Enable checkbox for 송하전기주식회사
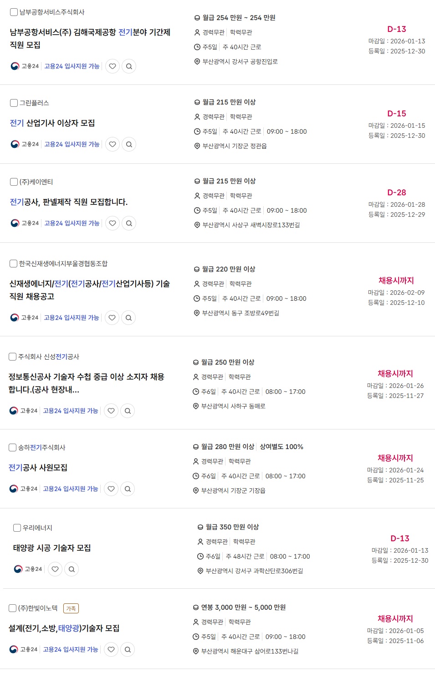 [13, 448]
